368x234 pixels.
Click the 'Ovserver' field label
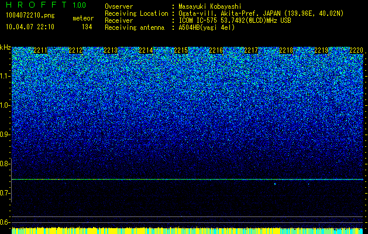point(119,6)
